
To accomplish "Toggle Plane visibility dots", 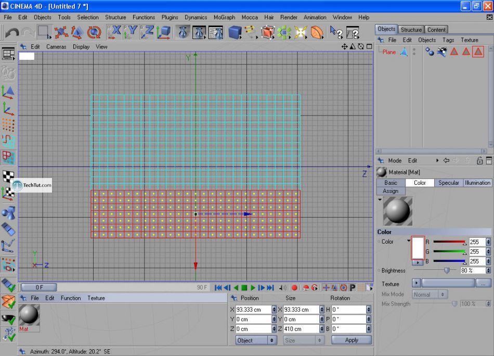I will coord(414,52).
